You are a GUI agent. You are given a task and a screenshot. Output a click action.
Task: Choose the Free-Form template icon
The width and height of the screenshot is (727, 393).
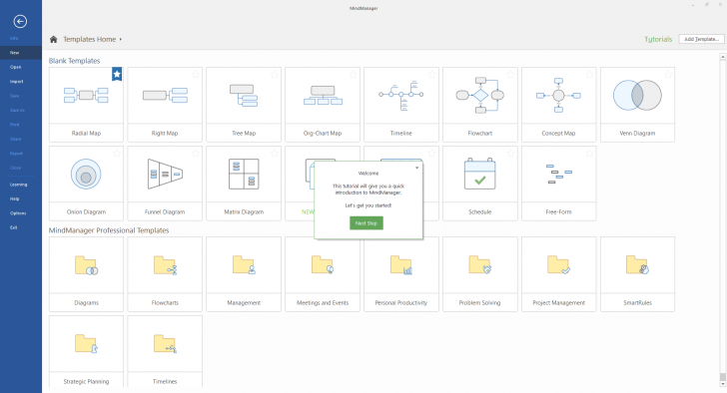pos(558,174)
